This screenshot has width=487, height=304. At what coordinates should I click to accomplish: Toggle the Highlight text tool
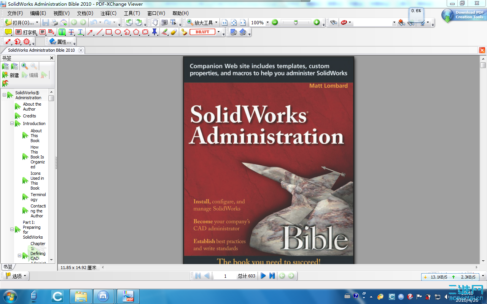63,32
